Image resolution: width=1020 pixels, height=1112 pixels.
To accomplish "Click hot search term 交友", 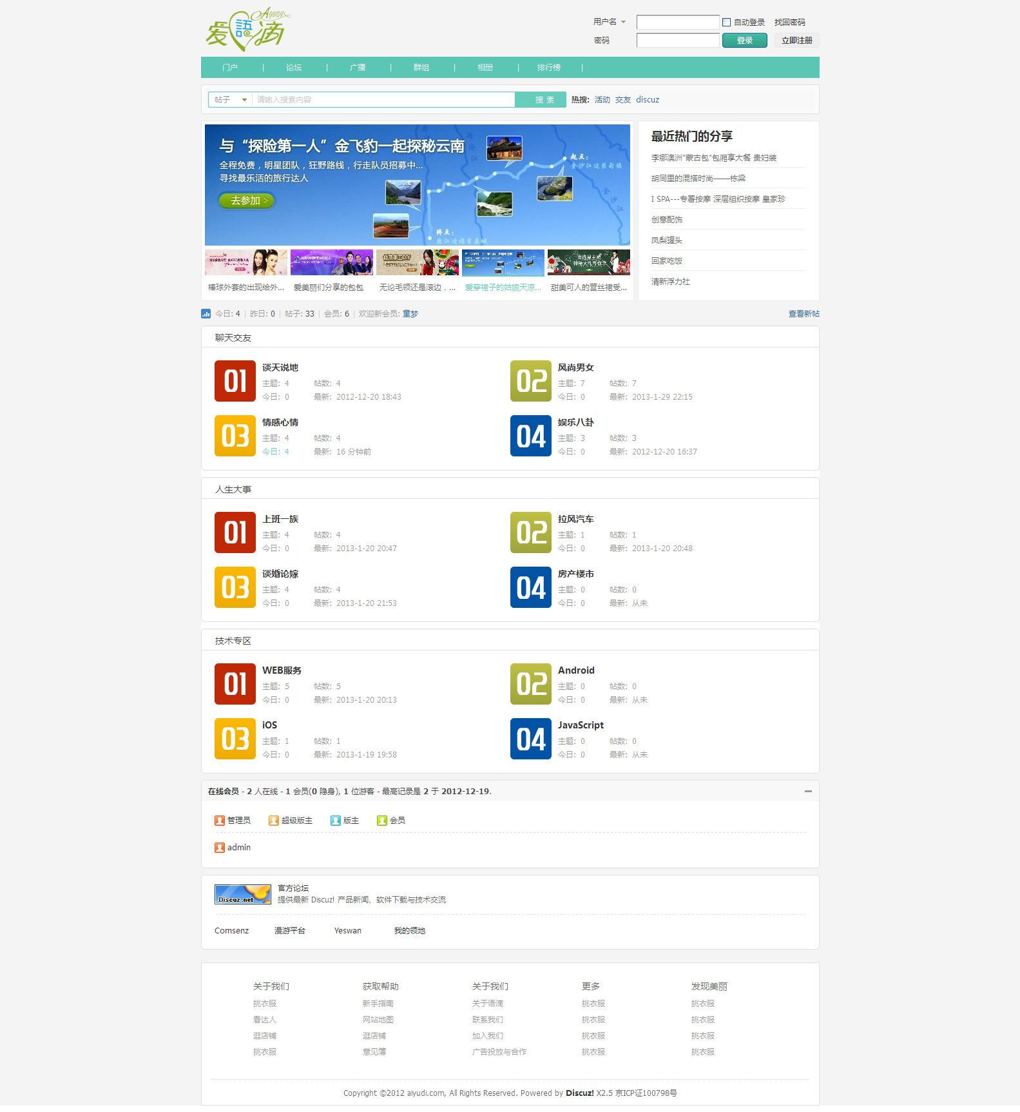I will click(x=623, y=100).
